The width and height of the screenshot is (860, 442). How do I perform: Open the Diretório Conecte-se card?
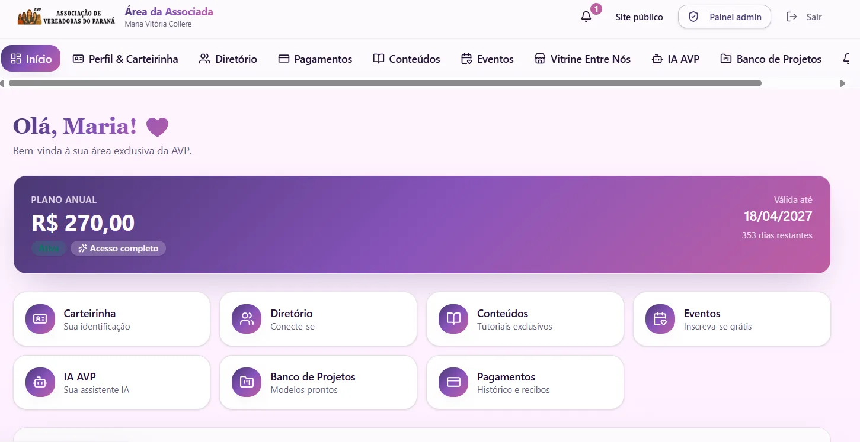pyautogui.click(x=318, y=319)
